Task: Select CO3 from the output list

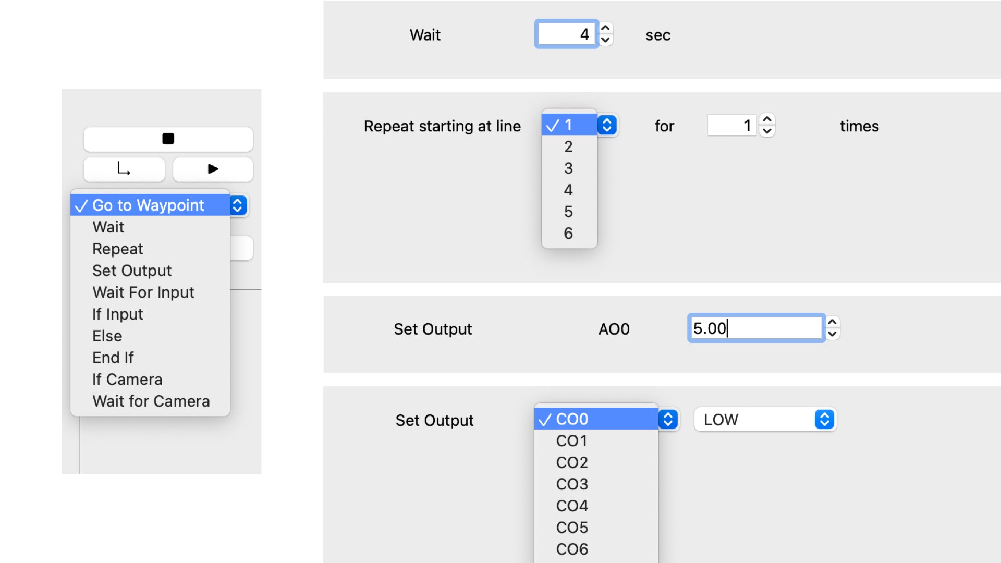Action: [572, 484]
